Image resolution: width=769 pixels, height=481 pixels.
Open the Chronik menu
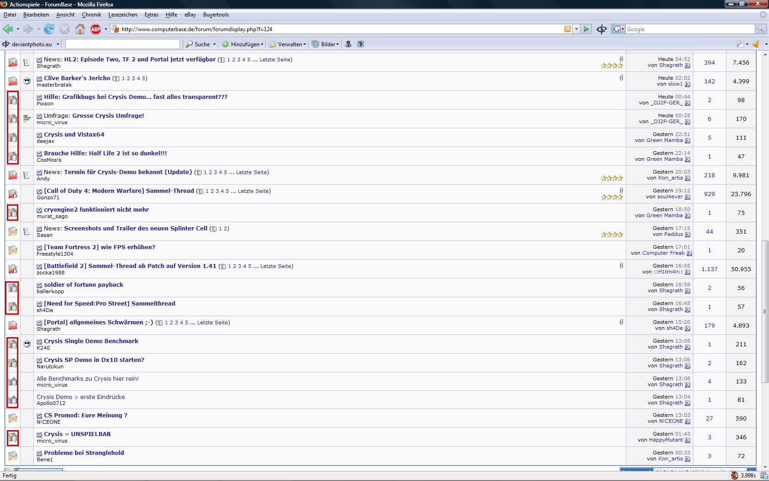[92, 15]
